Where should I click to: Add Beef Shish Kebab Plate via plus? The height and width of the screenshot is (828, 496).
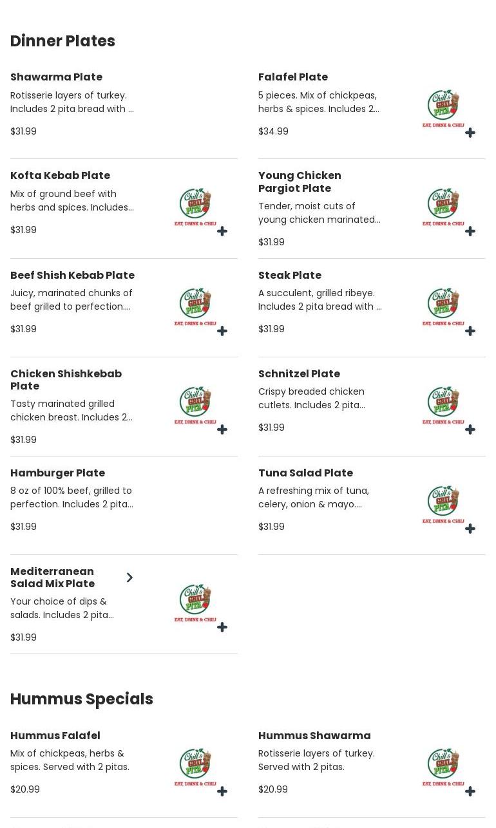coord(222,331)
